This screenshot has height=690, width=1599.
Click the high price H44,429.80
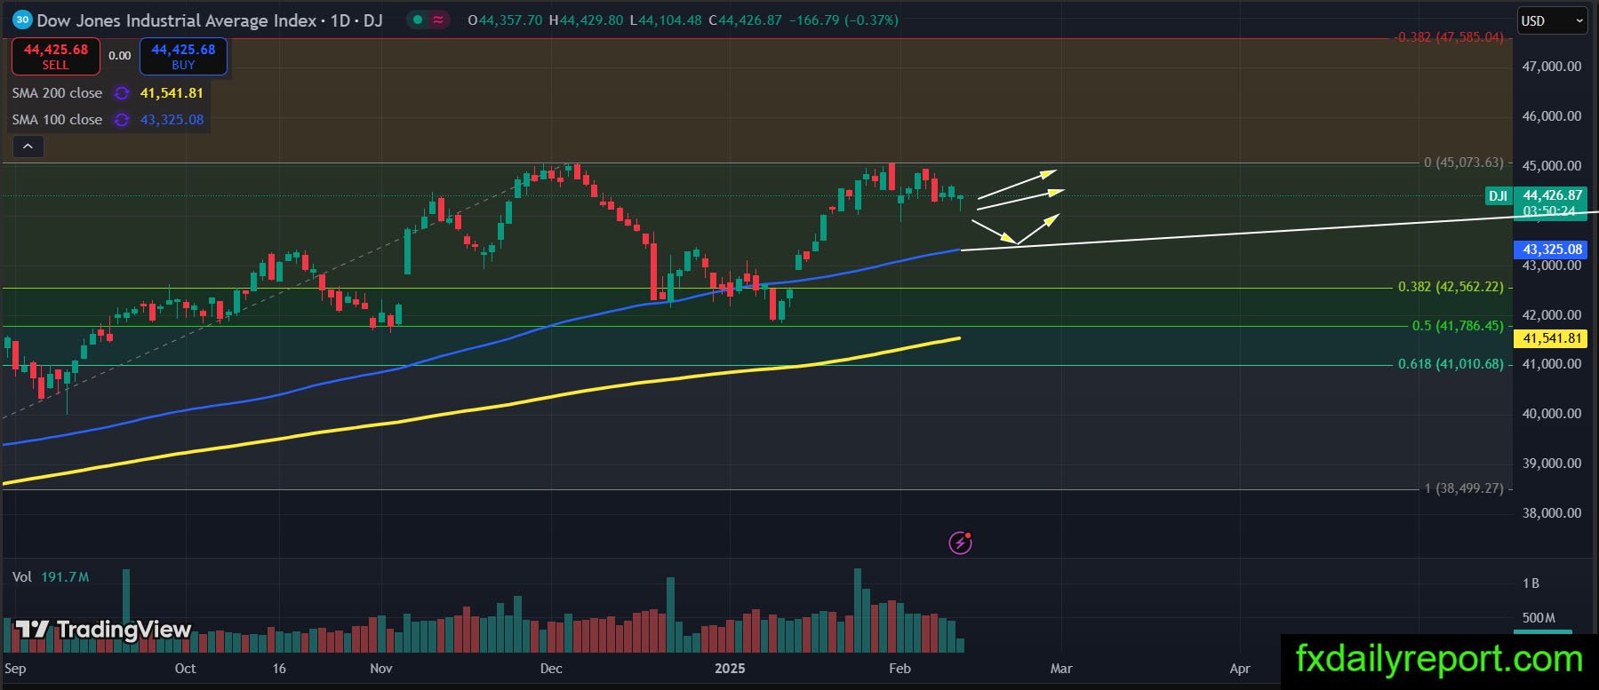tap(587, 20)
